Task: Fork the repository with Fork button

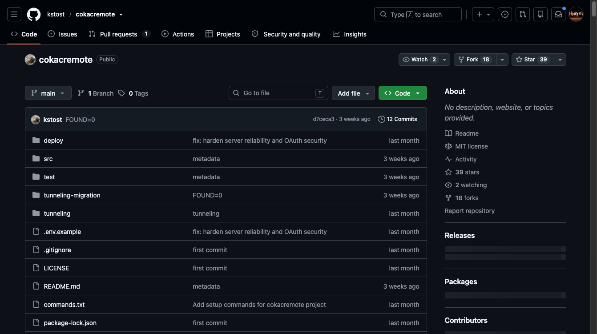Action: coord(475,60)
